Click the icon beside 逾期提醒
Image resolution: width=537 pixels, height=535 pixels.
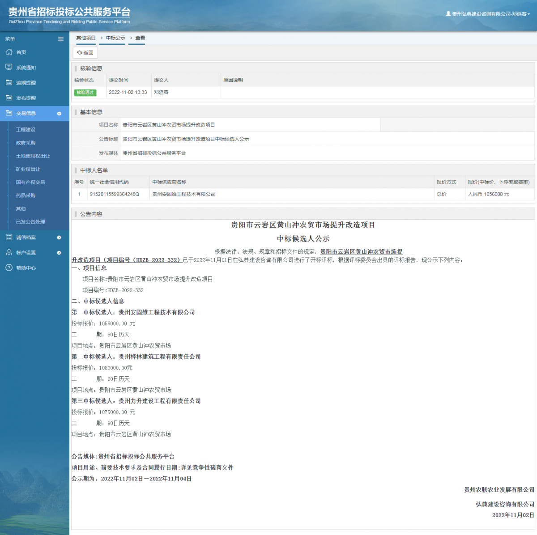coord(9,82)
